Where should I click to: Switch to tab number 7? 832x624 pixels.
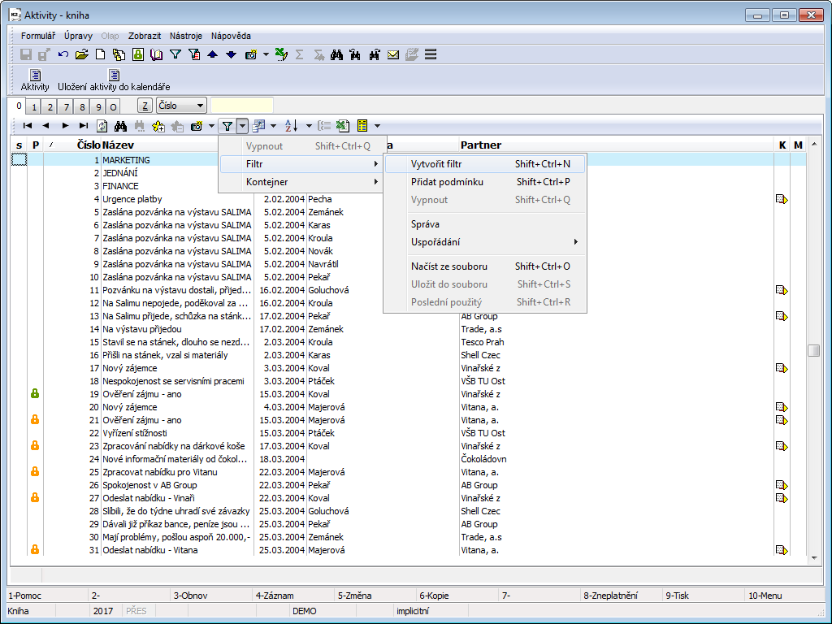[x=66, y=106]
